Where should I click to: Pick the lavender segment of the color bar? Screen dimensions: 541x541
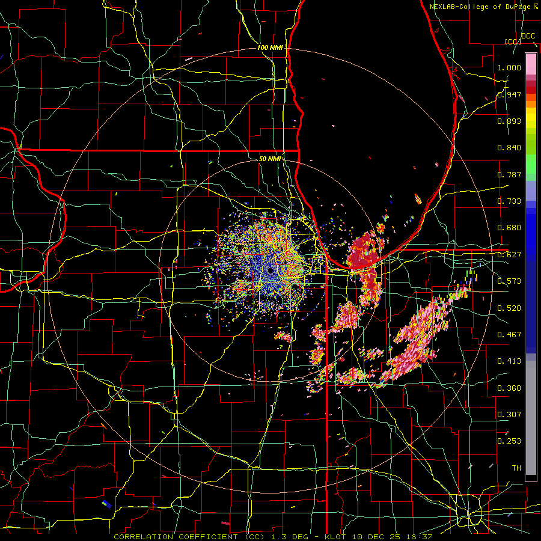531,191
